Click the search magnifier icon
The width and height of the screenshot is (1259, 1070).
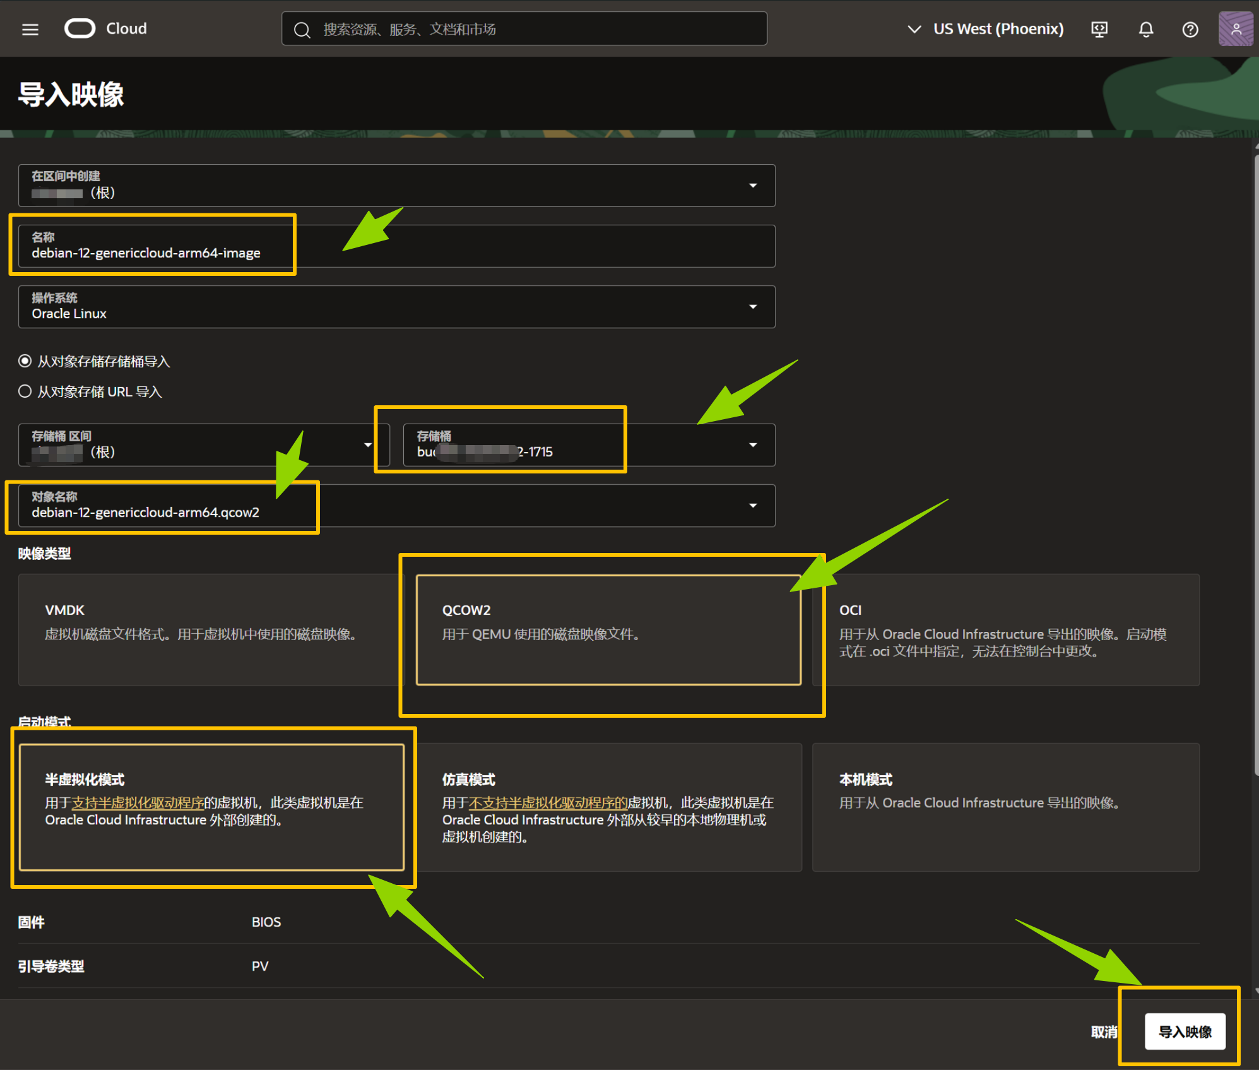tap(302, 30)
